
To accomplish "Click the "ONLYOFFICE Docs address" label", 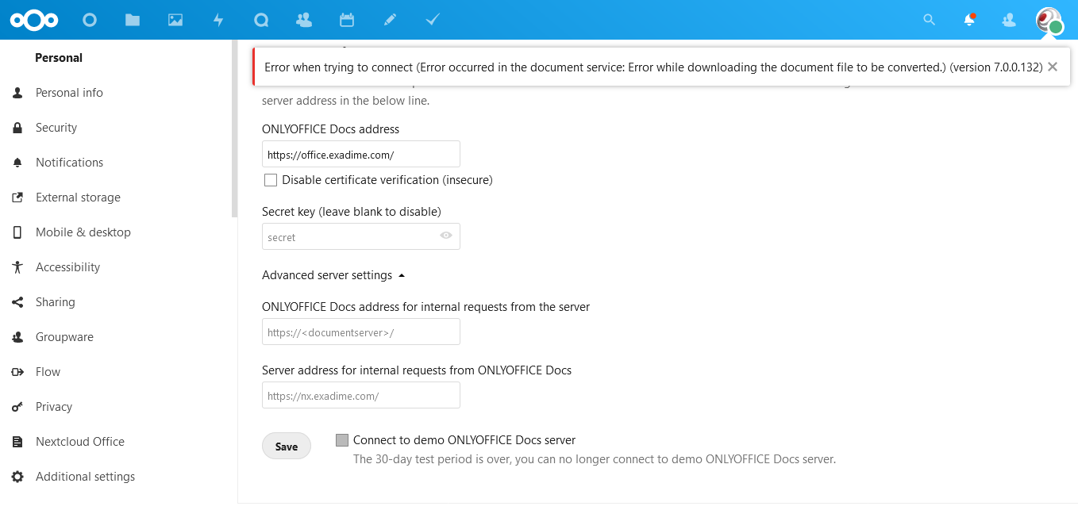I will 331,128.
